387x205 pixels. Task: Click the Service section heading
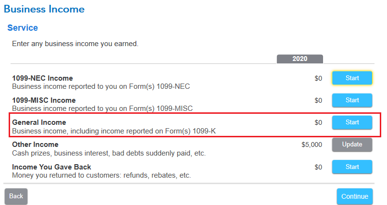click(23, 28)
